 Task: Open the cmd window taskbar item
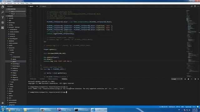pos(82,110)
